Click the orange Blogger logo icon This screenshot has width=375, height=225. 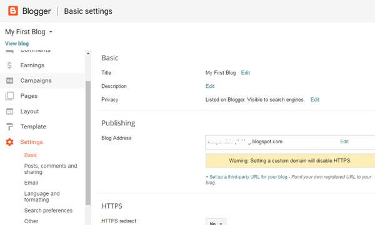(x=13, y=11)
